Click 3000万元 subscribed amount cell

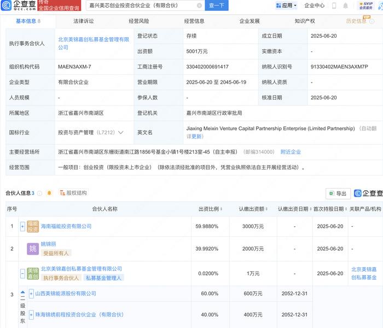tap(253, 226)
